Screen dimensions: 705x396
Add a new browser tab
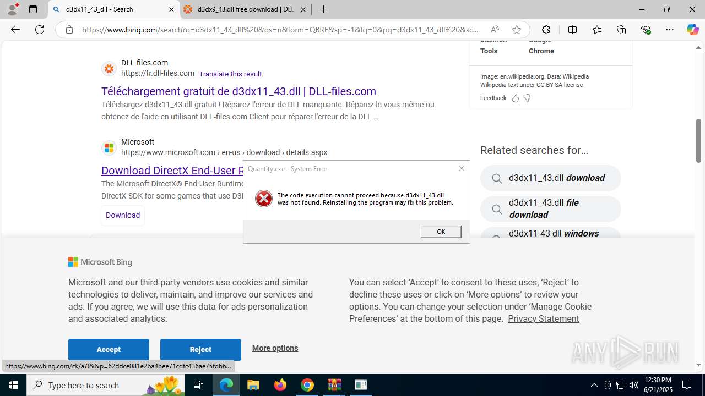[323, 9]
